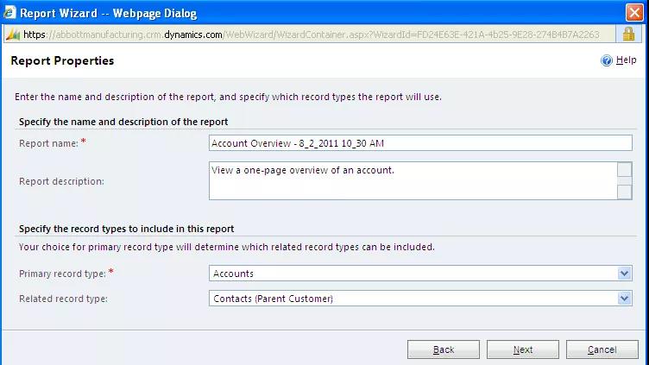
Task: Cancel the report wizard
Action: pyautogui.click(x=602, y=349)
